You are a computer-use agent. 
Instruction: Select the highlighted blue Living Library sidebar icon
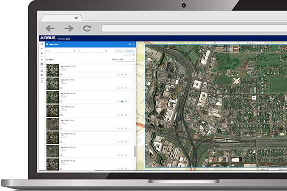pyautogui.click(x=42, y=71)
